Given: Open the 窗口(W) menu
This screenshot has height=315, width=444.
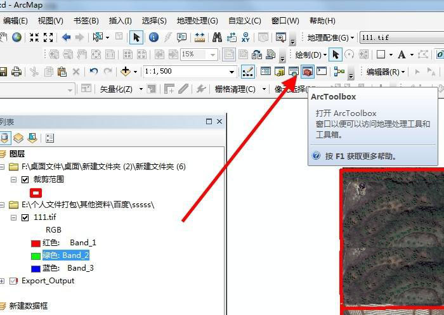Looking at the screenshot, I should coord(285,21).
